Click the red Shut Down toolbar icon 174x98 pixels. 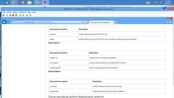13,15
